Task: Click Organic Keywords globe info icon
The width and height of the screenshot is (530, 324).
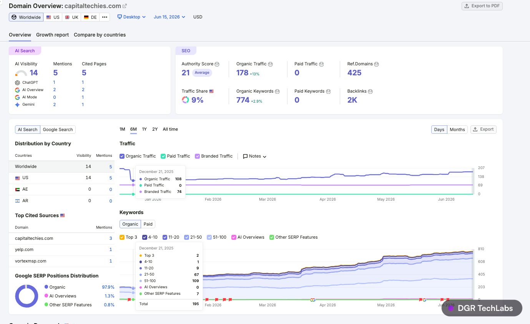Action: 277,91
